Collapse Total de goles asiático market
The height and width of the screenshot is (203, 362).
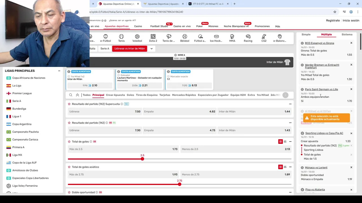pyautogui.click(x=290, y=167)
